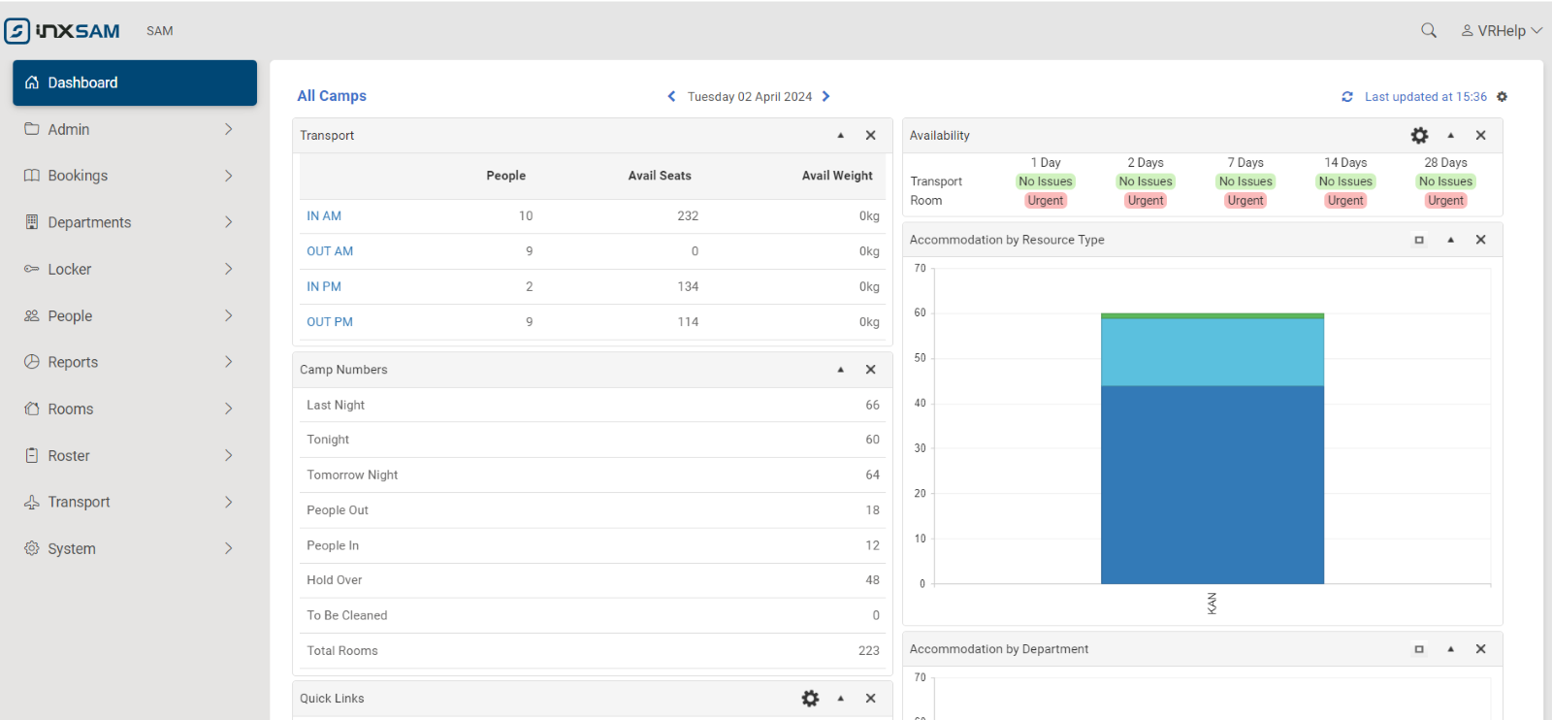
Task: Expand the Departments chevron
Action: (229, 222)
